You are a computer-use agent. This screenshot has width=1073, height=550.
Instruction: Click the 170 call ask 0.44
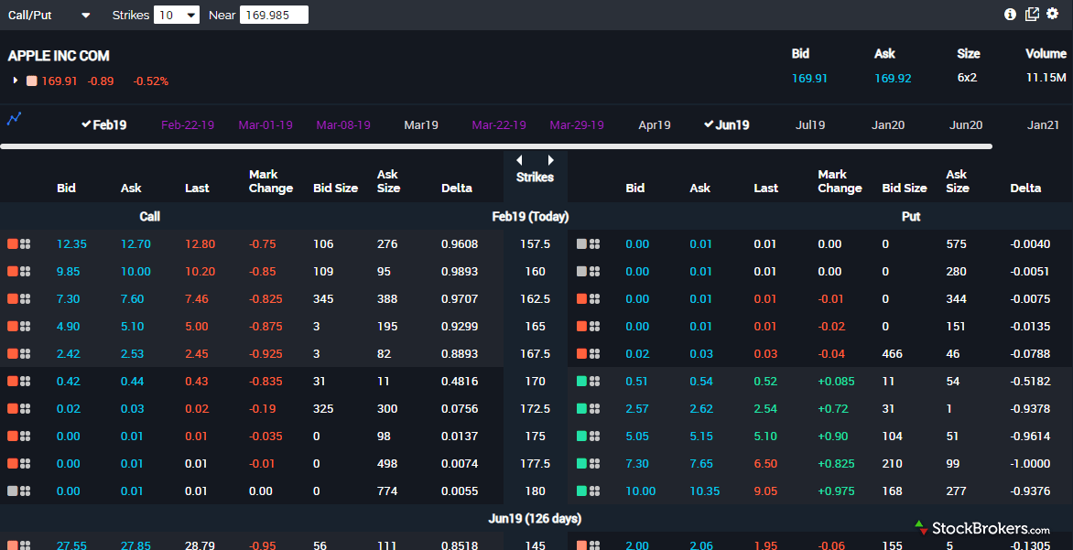click(x=132, y=381)
